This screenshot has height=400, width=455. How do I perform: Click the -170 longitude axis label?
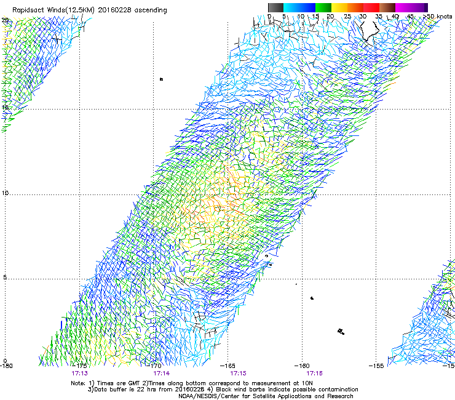[x=154, y=366]
